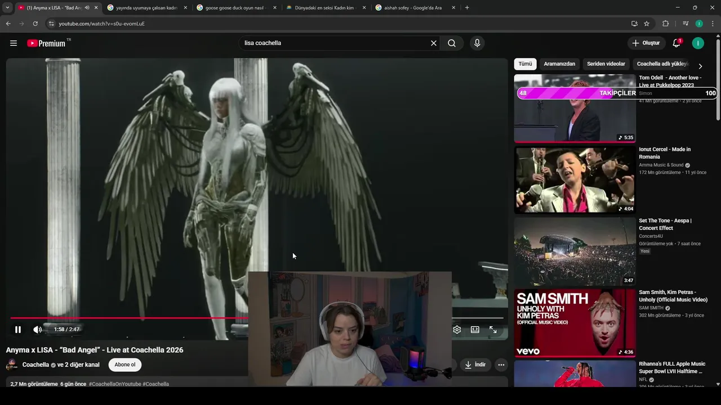Pause the video
Screen dimensions: 721x405
(18, 330)
